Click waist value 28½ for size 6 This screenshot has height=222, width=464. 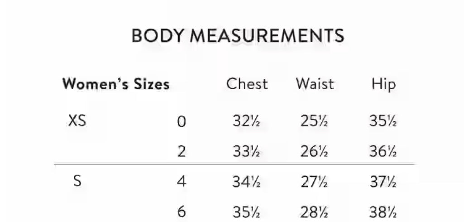(314, 212)
